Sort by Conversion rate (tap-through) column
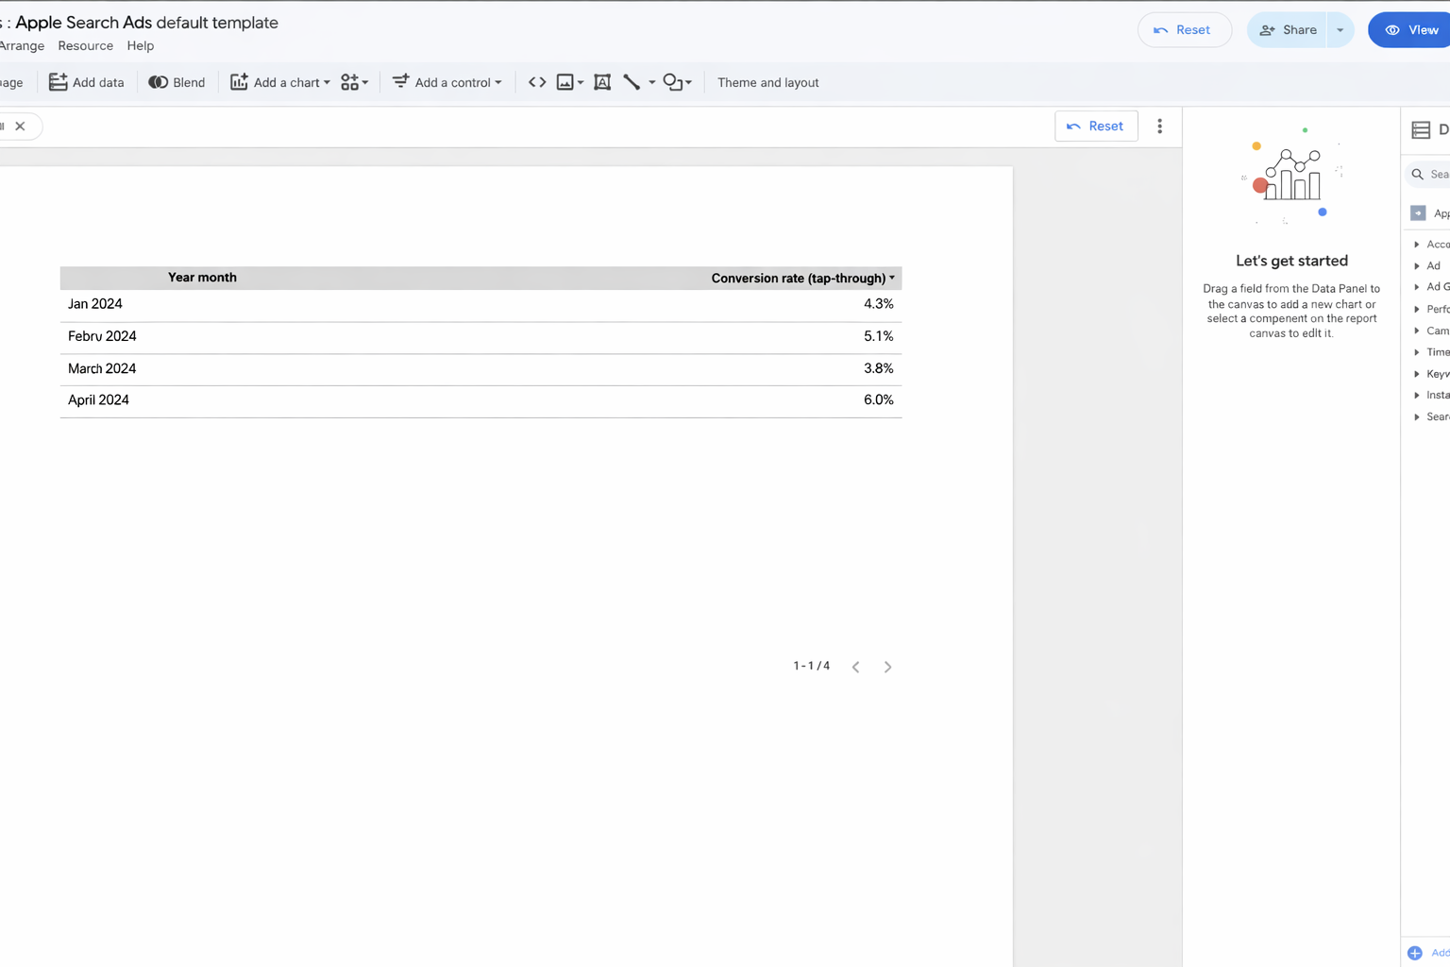Screen dimensions: 1450x967 (798, 278)
